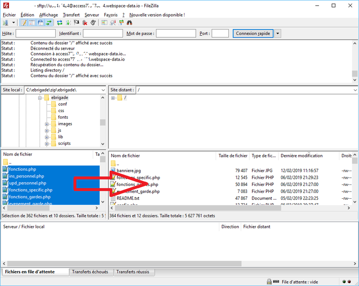Click the Connexion rapide button
Screen dimensions: 359x286
(x=253, y=33)
